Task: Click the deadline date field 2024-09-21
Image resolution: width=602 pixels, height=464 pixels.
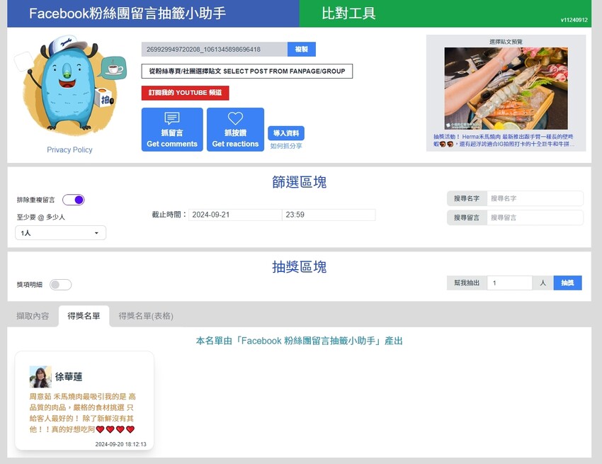Action: pos(235,215)
